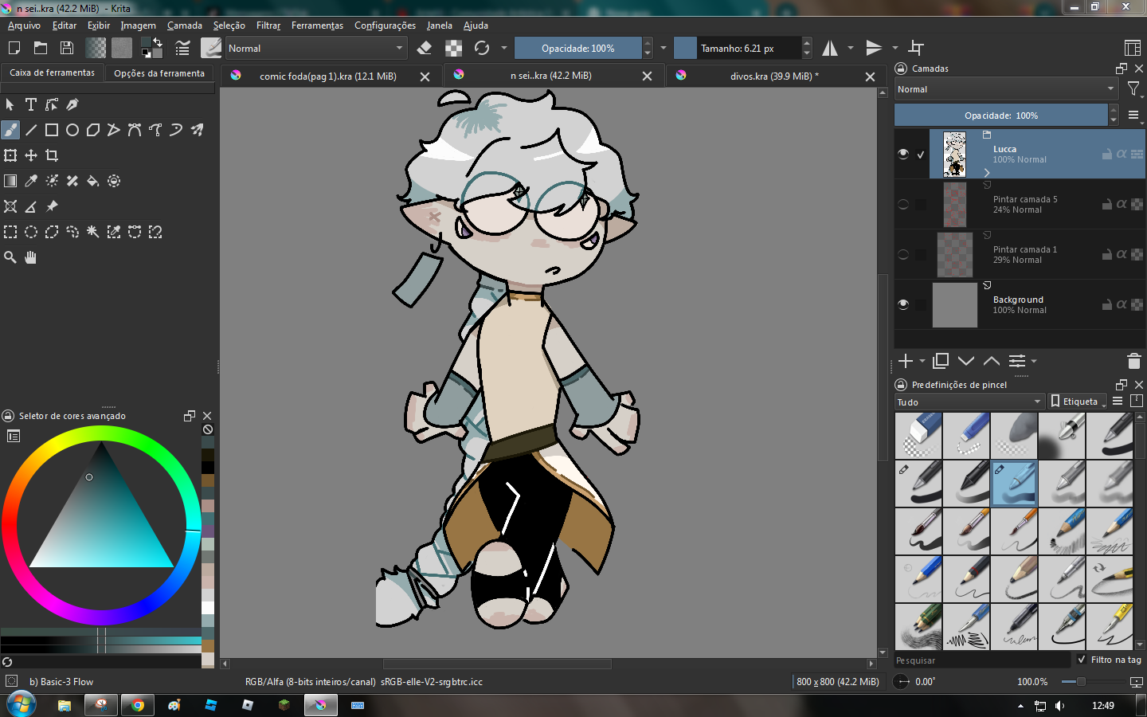The height and width of the screenshot is (717, 1147).
Task: Hide the Lucca layer
Action: 903,154
